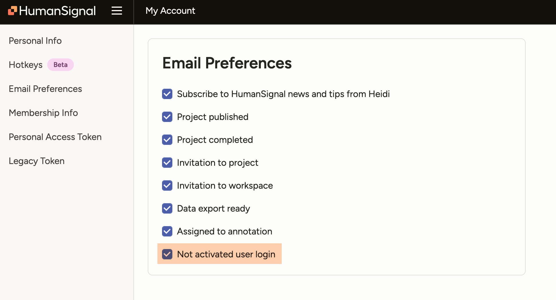The height and width of the screenshot is (300, 556).
Task: Click the Email Preferences heading
Action: [x=227, y=63]
